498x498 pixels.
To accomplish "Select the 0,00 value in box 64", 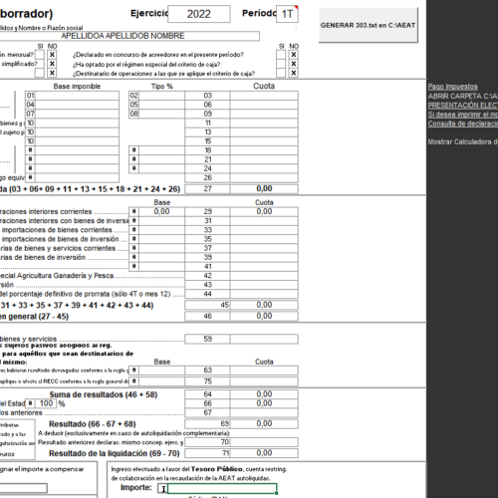I will [264, 394].
